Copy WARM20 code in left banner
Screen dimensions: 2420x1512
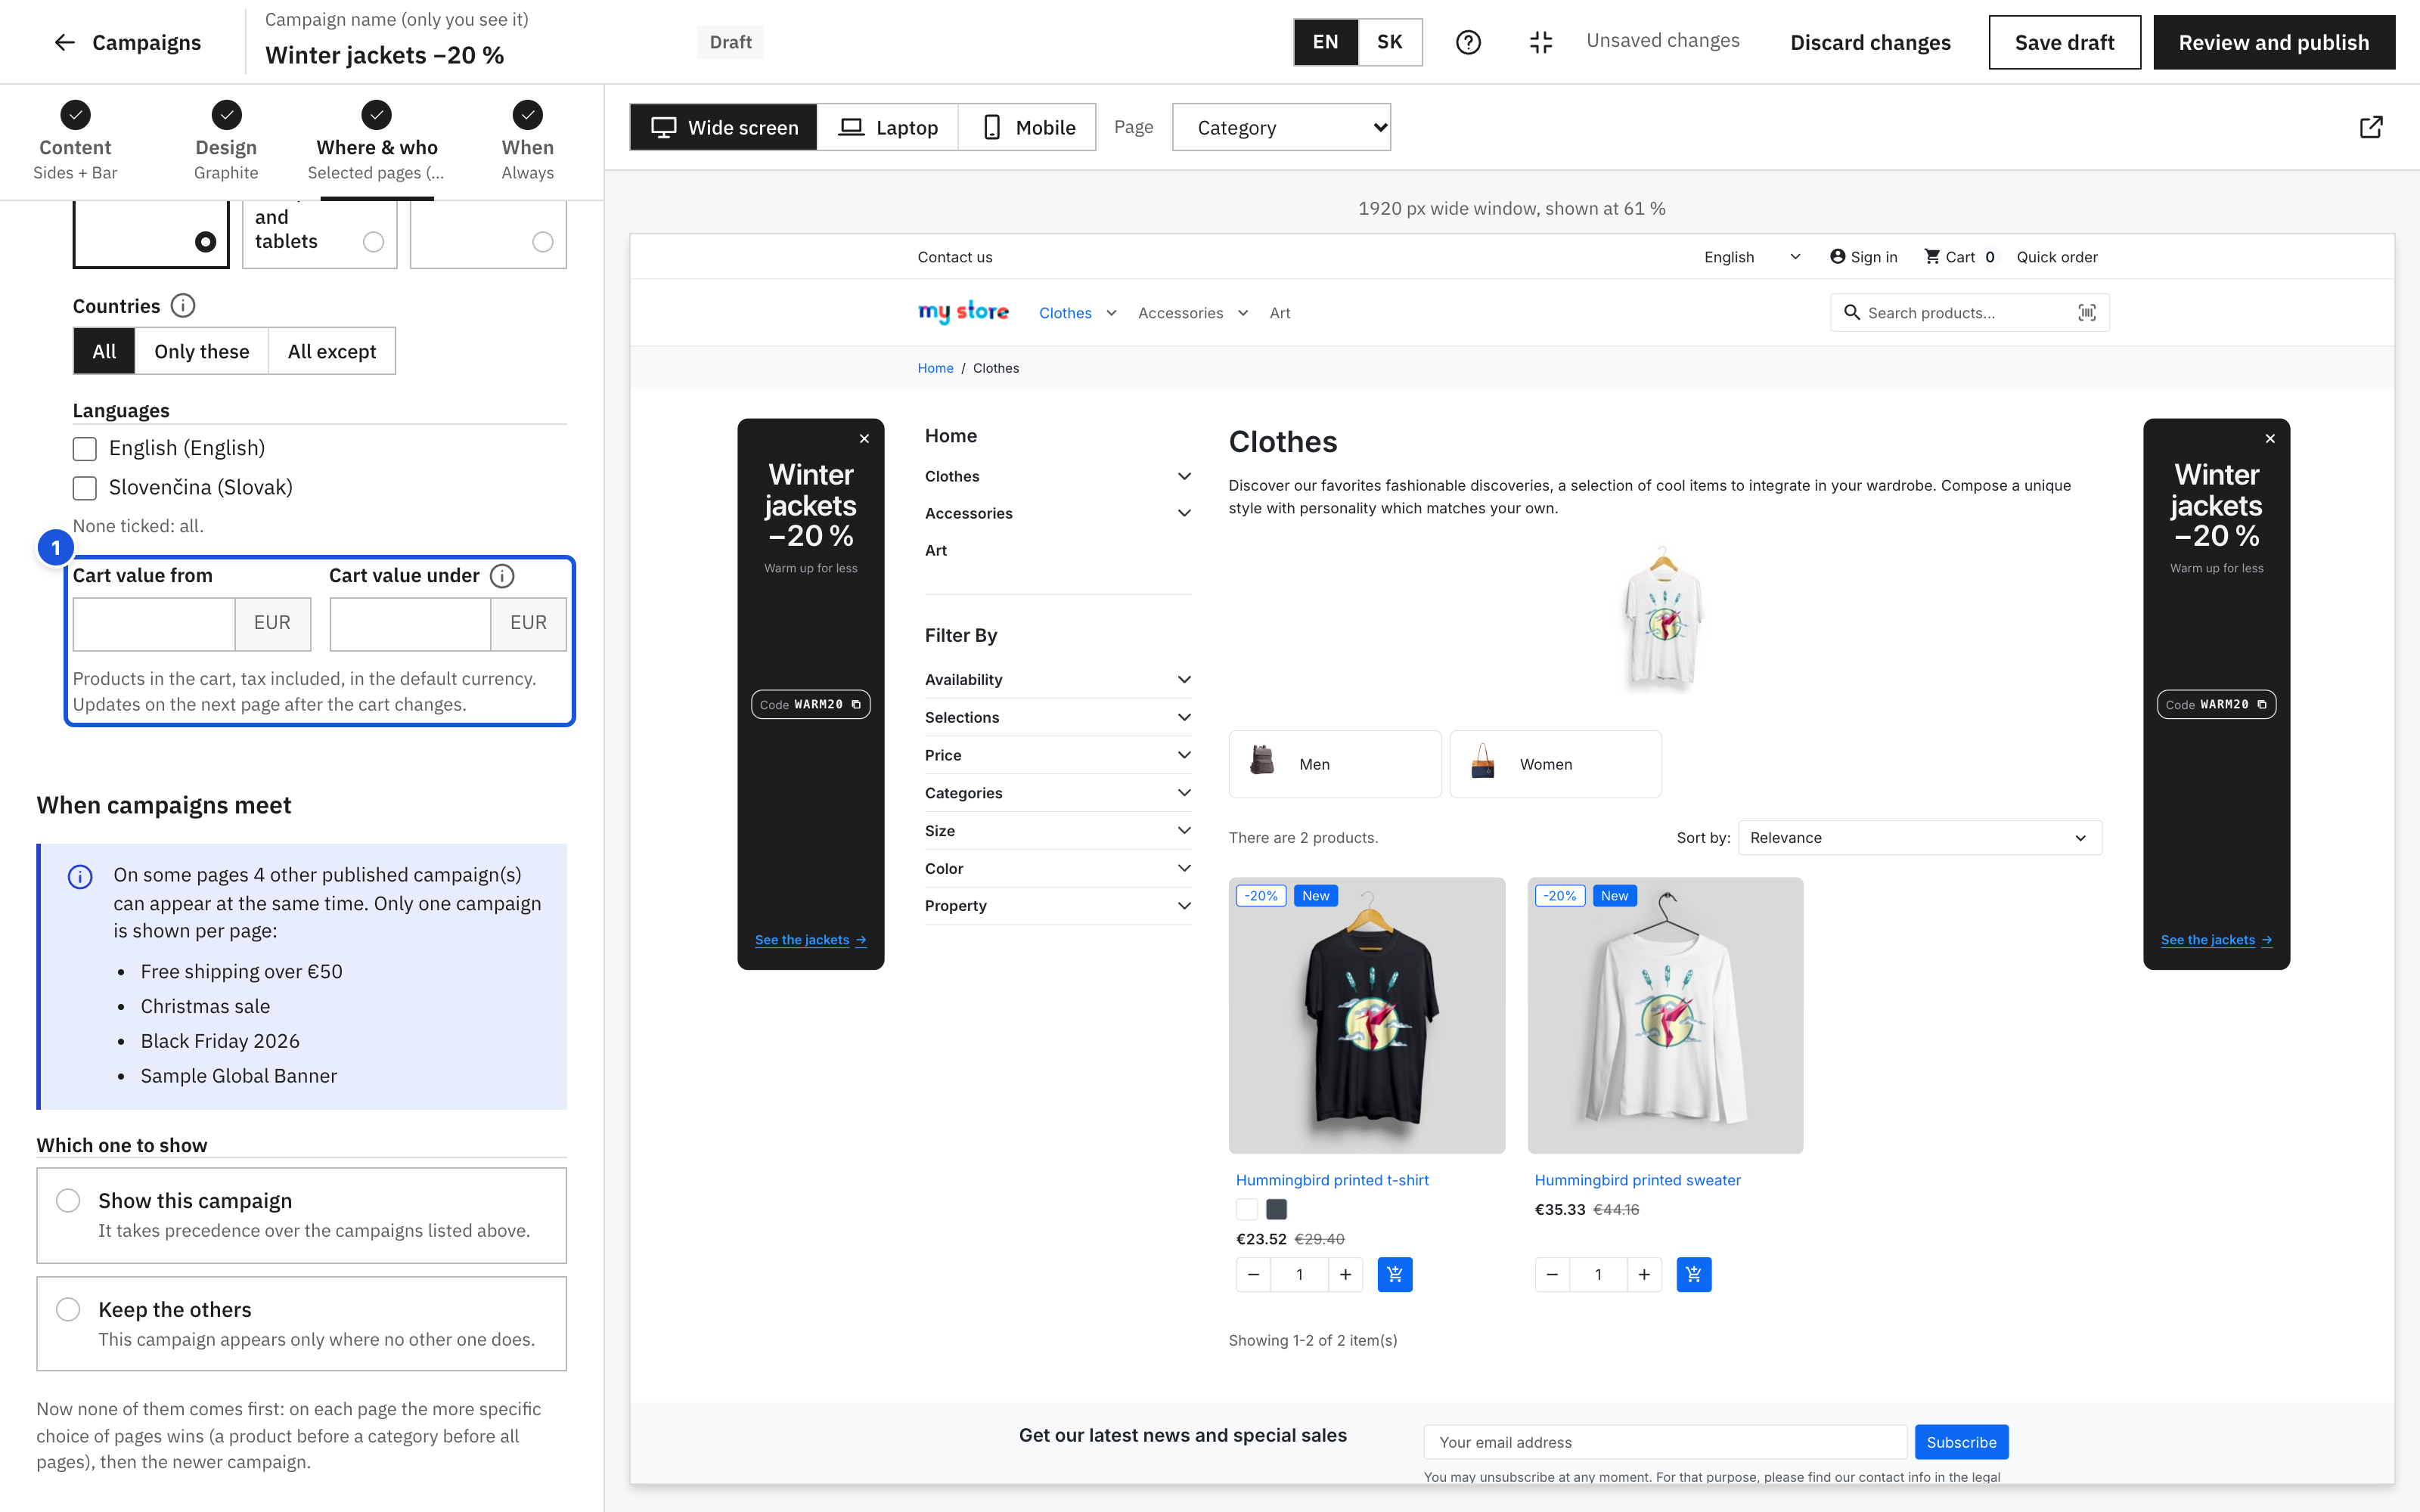click(856, 705)
